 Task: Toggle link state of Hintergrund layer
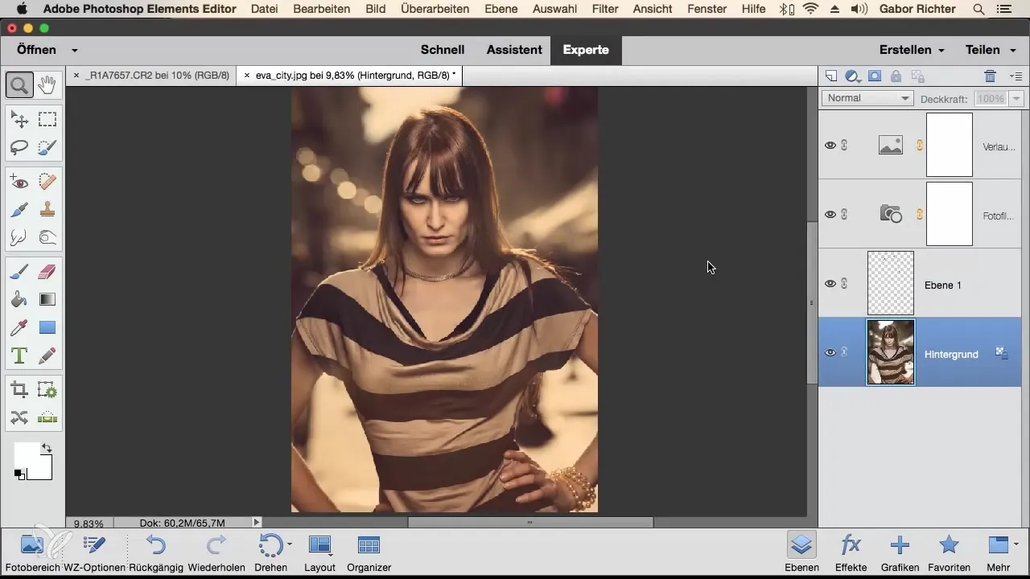click(x=844, y=352)
